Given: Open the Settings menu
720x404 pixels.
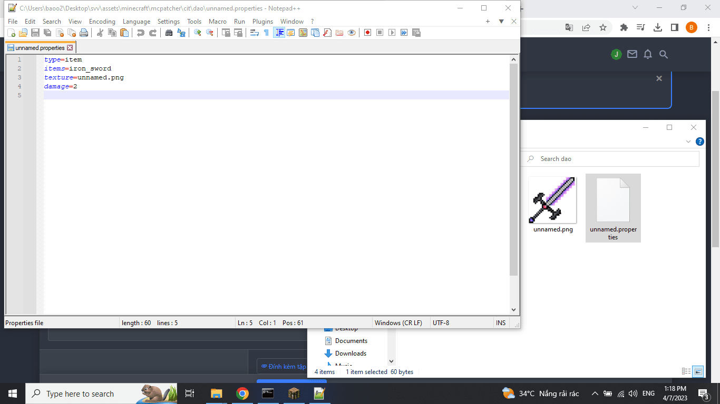Looking at the screenshot, I should pyautogui.click(x=169, y=22).
